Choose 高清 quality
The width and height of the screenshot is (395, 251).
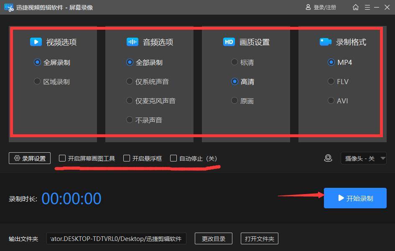coord(242,82)
